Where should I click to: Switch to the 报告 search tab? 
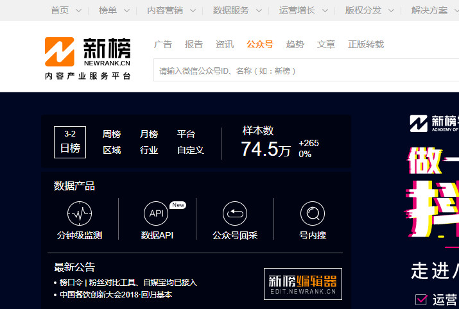[194, 44]
